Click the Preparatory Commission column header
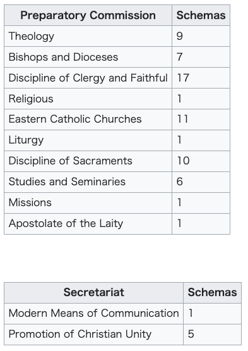This screenshot has height=351, width=248. coord(88,15)
